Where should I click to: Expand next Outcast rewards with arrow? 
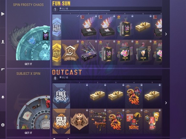pyautogui.click(x=166, y=103)
